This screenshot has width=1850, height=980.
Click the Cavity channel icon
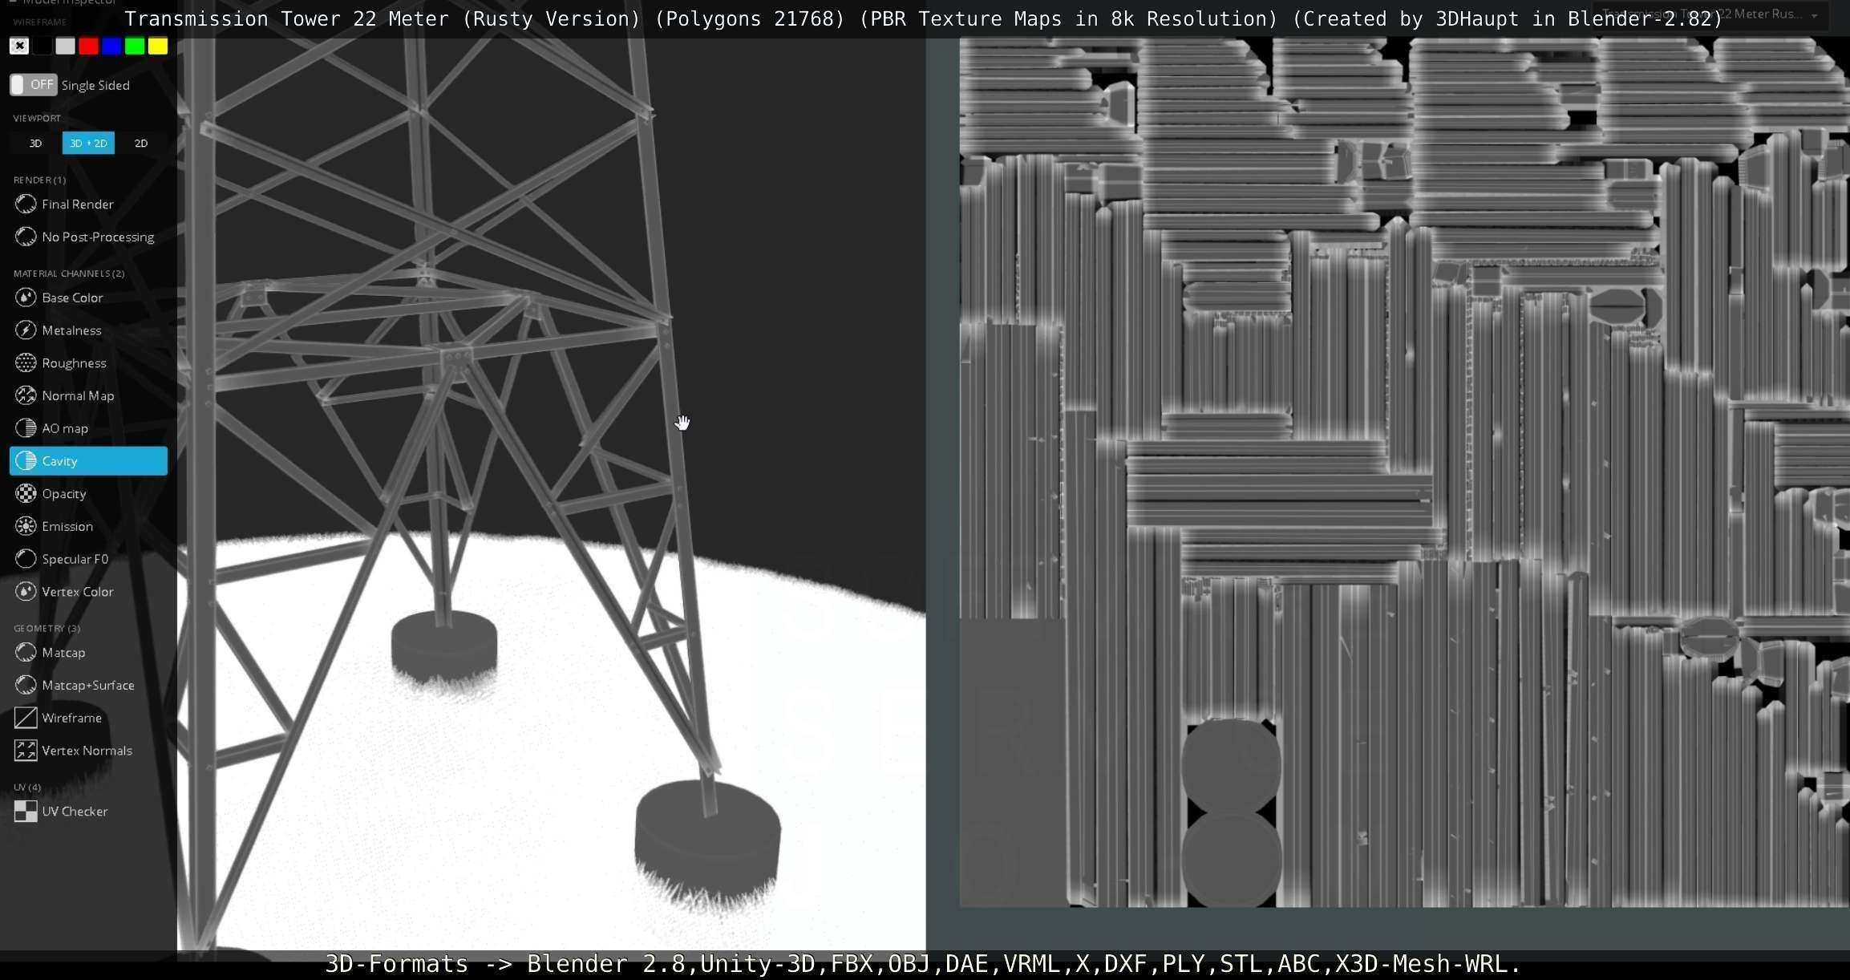coord(26,461)
